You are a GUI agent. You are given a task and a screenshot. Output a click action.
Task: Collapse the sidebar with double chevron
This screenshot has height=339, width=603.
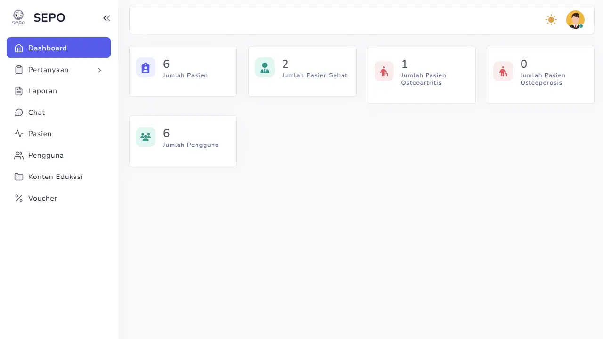point(106,18)
